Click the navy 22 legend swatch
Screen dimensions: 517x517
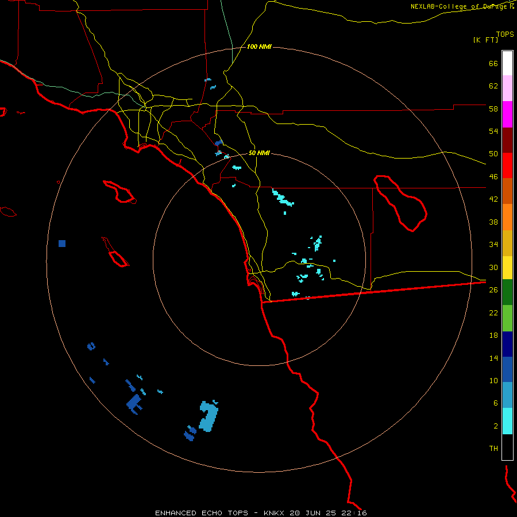(x=507, y=344)
